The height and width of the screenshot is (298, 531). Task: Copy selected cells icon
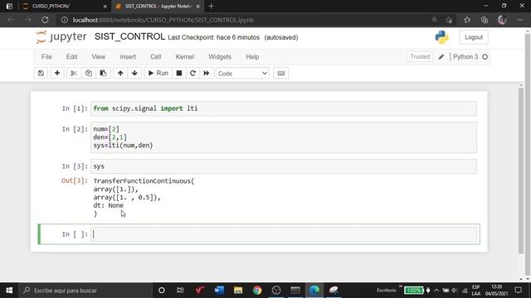(89, 74)
